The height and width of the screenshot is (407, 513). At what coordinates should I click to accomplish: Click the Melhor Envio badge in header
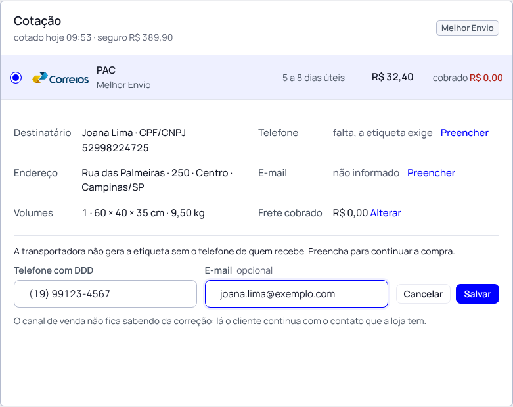[467, 28]
